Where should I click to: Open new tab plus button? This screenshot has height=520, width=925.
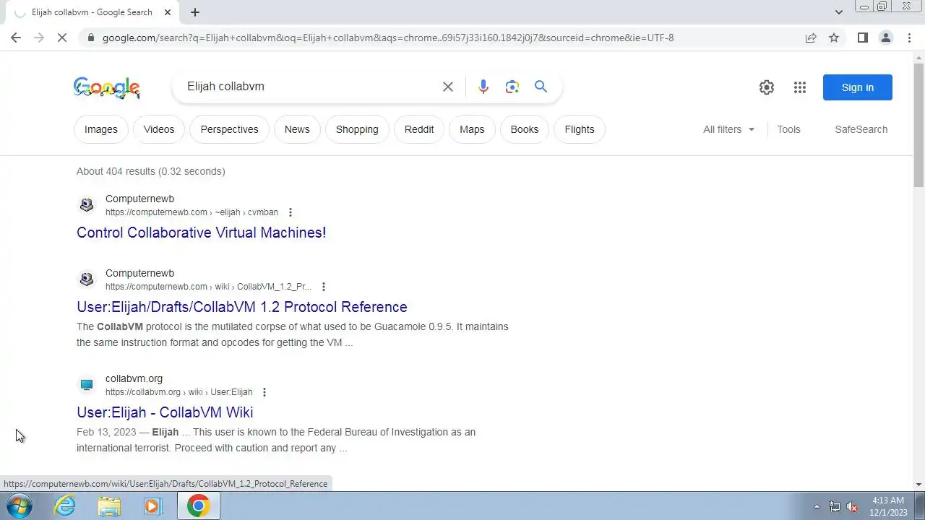[x=195, y=12]
